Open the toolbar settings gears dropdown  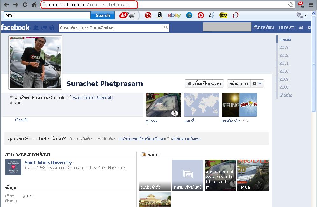301,15
